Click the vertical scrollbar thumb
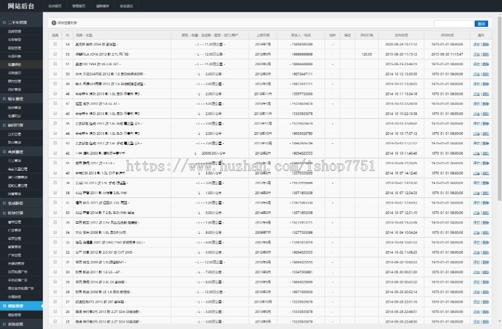Screen dimensions: 502x329 (499, 109)
